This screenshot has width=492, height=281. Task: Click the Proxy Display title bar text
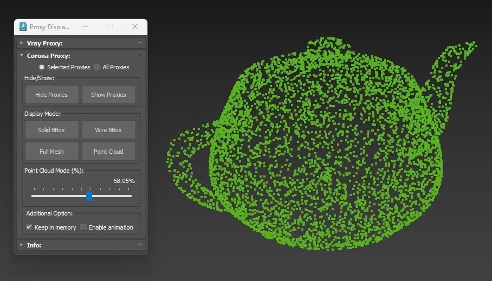point(49,27)
